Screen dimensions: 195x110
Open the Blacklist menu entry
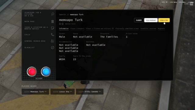tap(30, 48)
